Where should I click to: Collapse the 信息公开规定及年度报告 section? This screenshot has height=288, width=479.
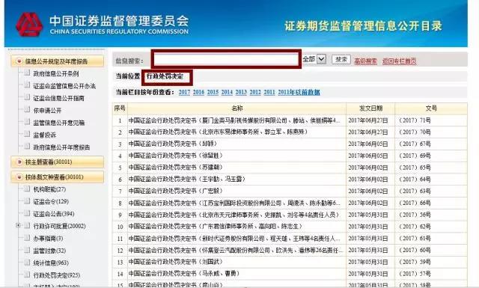19,61
